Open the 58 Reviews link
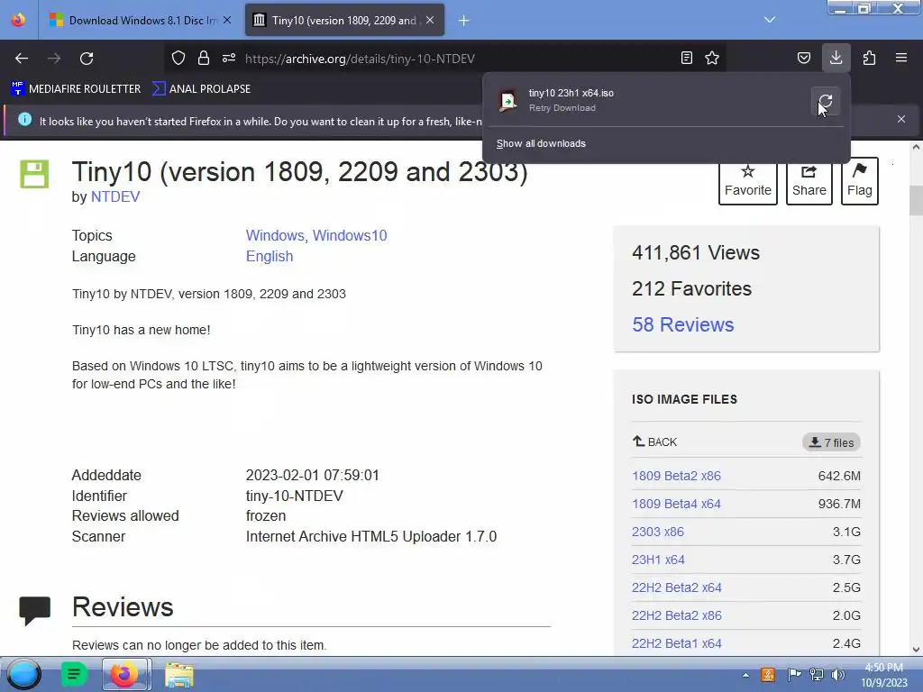Image resolution: width=923 pixels, height=692 pixels. pos(683,324)
